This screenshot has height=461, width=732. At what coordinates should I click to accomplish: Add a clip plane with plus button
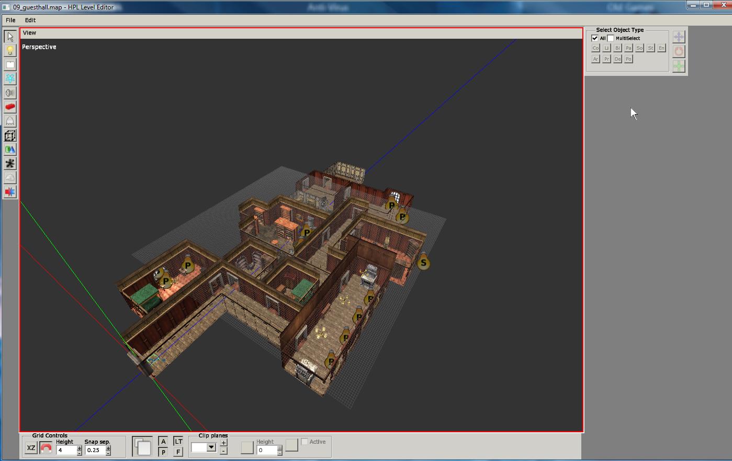tap(223, 443)
